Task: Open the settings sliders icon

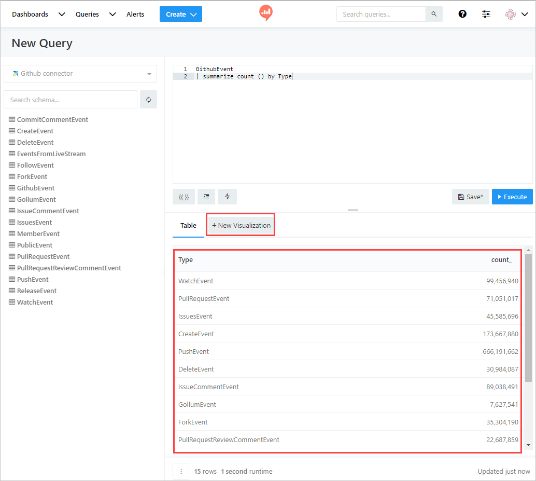Action: (486, 14)
